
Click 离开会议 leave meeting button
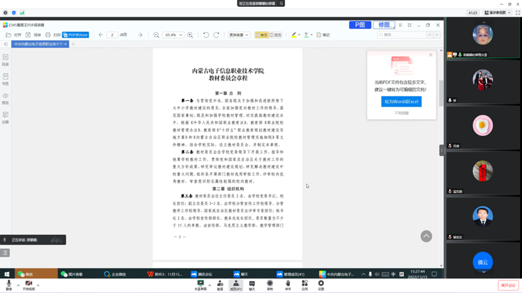[508, 285]
